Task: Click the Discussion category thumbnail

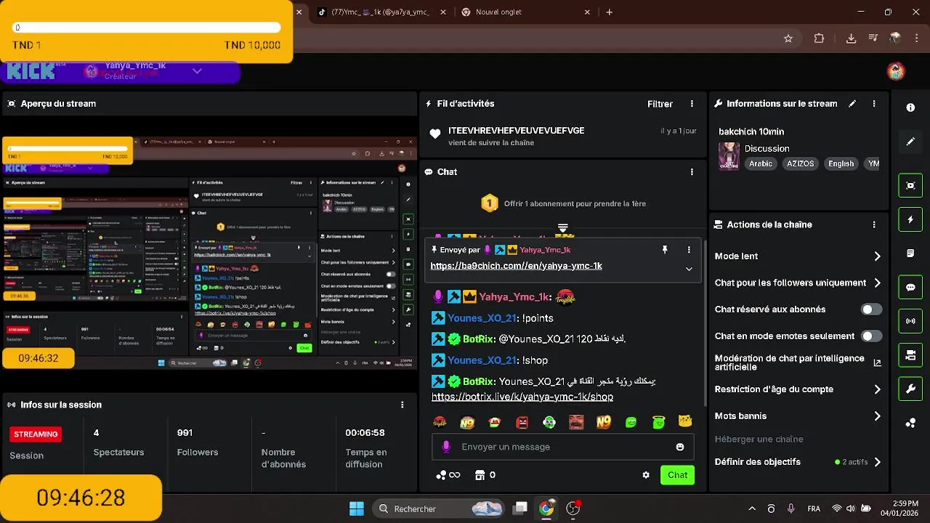Action: pyautogui.click(x=729, y=156)
